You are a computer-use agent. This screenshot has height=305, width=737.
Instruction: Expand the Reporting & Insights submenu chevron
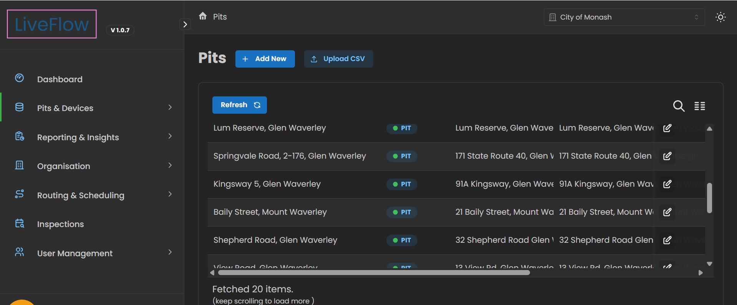(x=170, y=136)
